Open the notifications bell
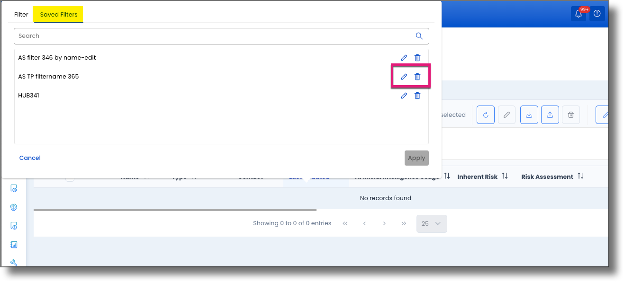This screenshot has width=624, height=282. (578, 13)
